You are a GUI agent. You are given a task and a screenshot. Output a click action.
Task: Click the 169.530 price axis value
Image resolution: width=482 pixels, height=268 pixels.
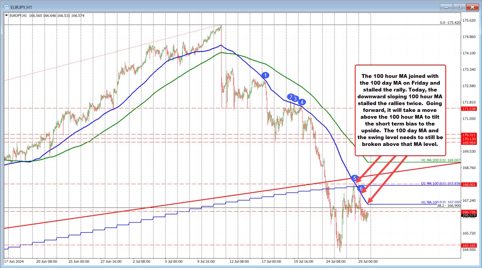(469, 151)
